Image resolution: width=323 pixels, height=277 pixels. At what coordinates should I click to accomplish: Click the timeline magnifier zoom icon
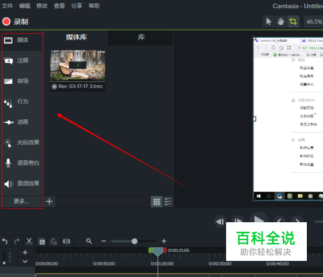pyautogui.click(x=89, y=241)
